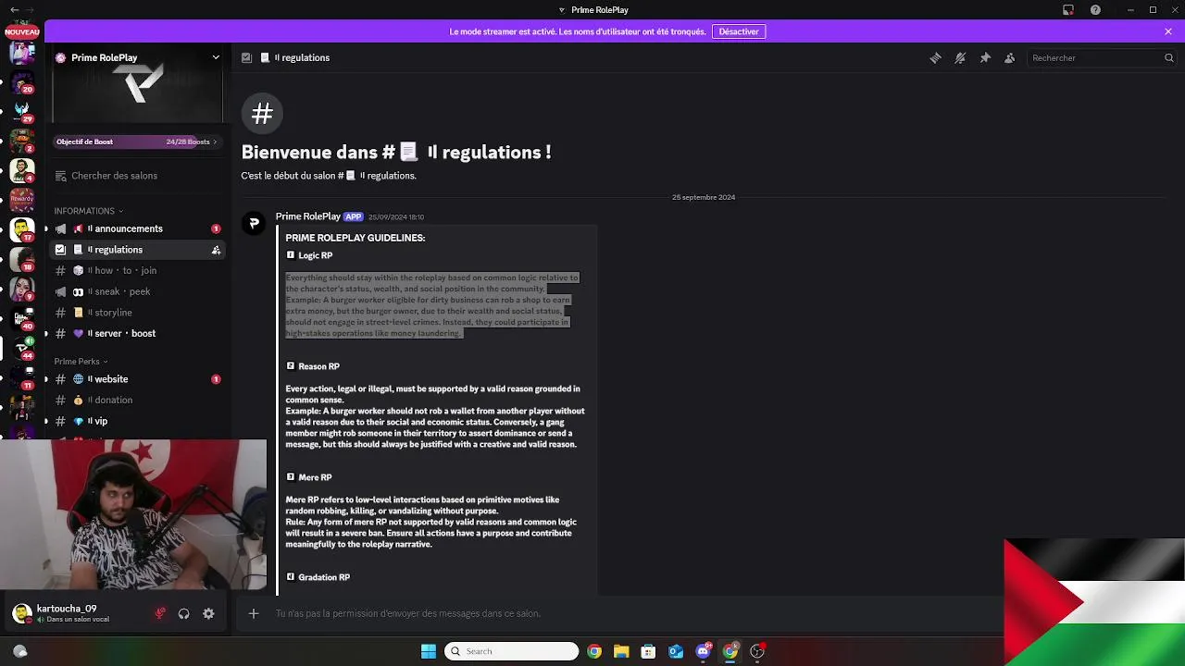1185x666 pixels.
Task: Select the regulations channel in sidebar
Action: click(137, 250)
